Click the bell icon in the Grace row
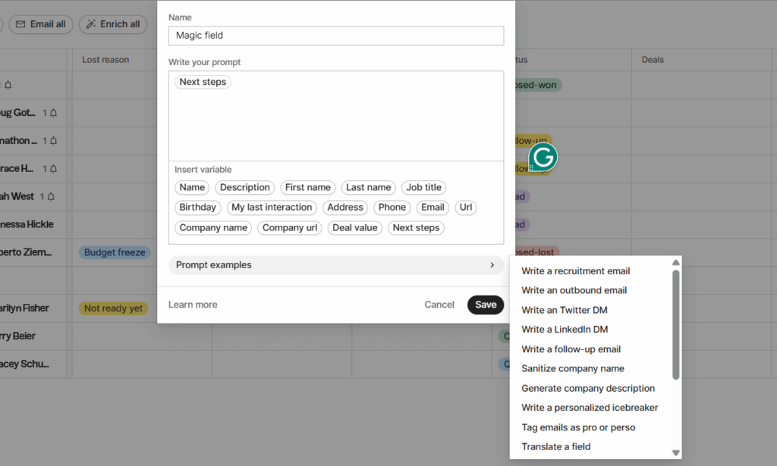Image resolution: width=777 pixels, height=466 pixels. (53, 169)
